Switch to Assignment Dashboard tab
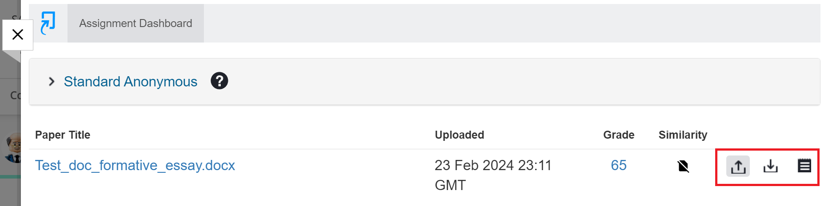 [135, 23]
